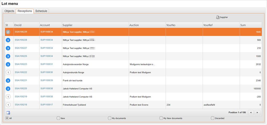Select the New radio button filter
This screenshot has width=267, height=125.
point(58,118)
